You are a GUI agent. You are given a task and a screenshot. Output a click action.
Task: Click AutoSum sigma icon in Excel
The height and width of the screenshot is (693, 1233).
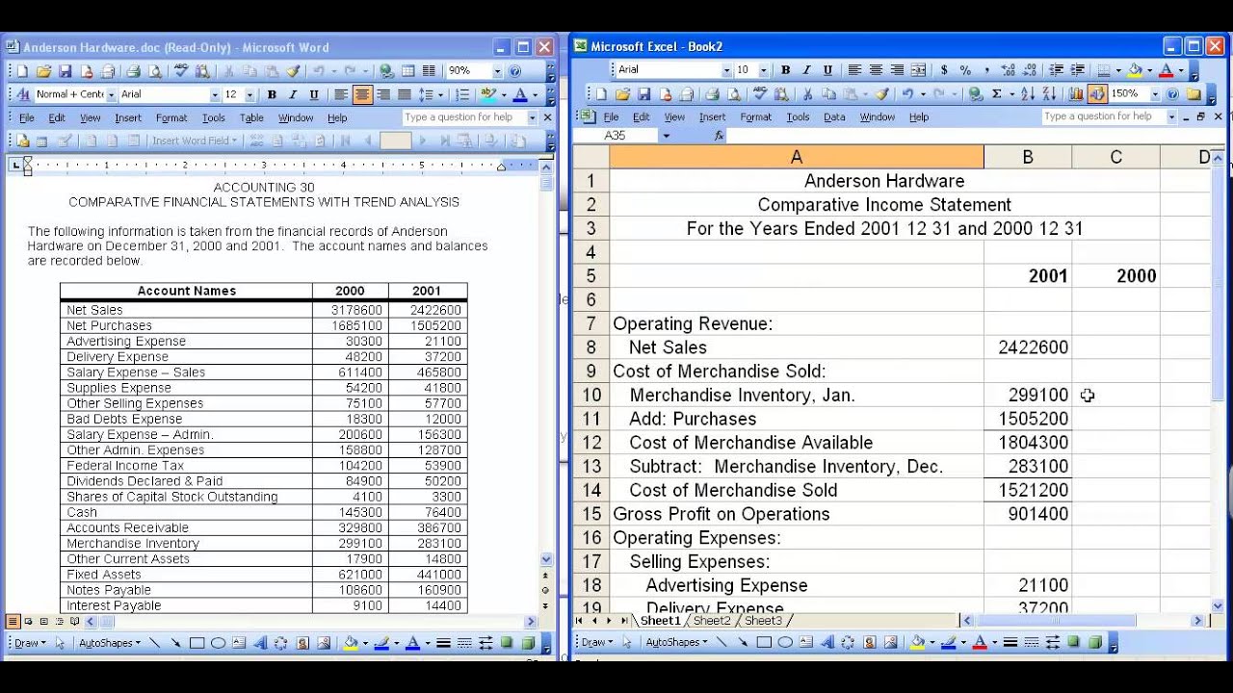pos(997,93)
